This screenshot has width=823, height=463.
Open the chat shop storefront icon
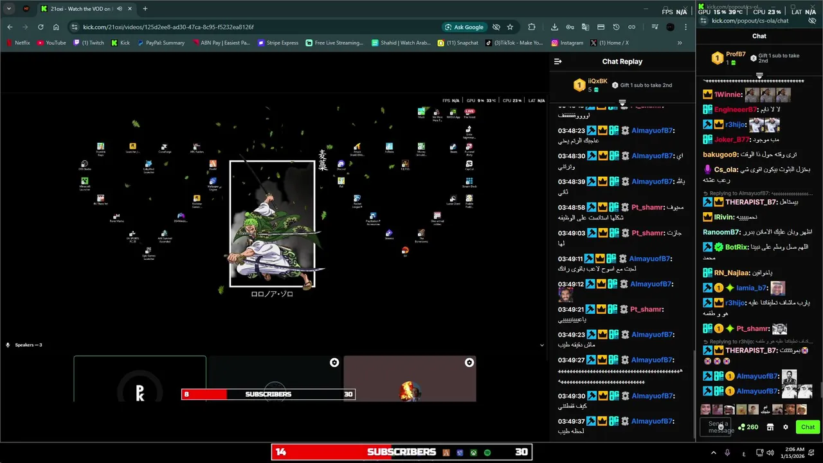[770, 427]
